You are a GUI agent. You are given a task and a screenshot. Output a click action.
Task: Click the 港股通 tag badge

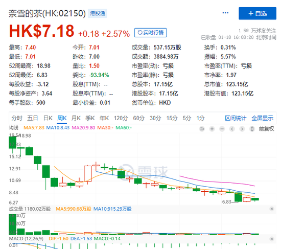pyautogui.click(x=98, y=13)
